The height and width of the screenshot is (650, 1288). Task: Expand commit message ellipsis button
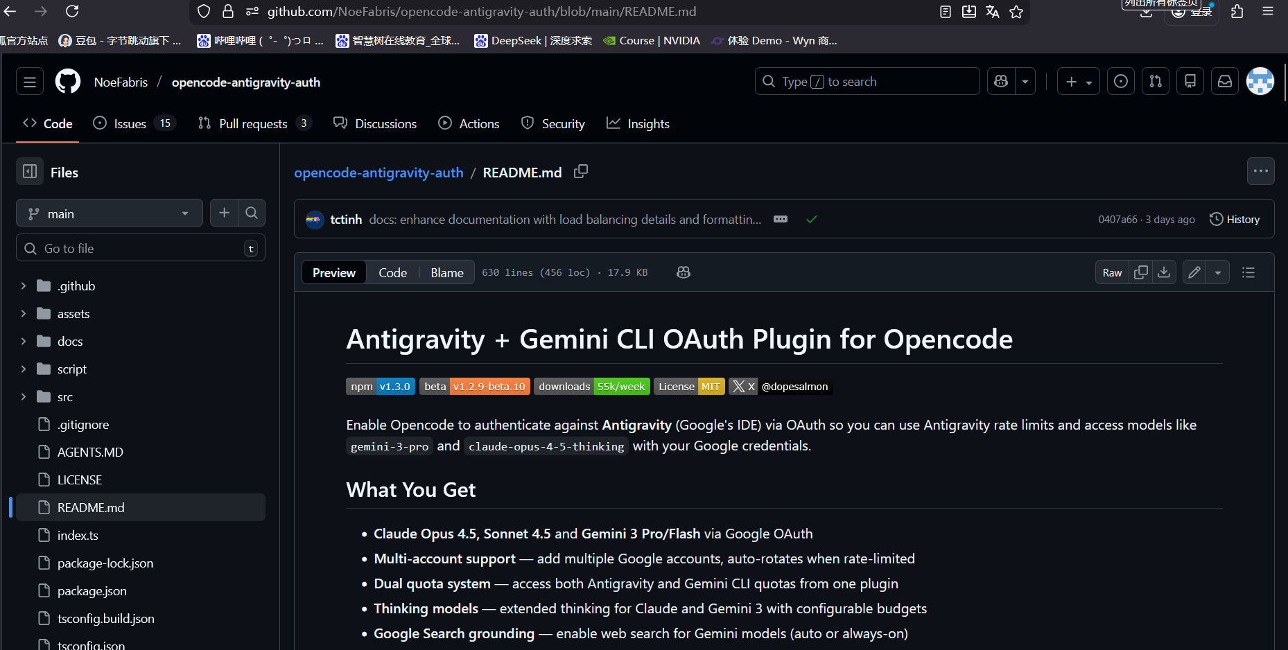click(781, 219)
